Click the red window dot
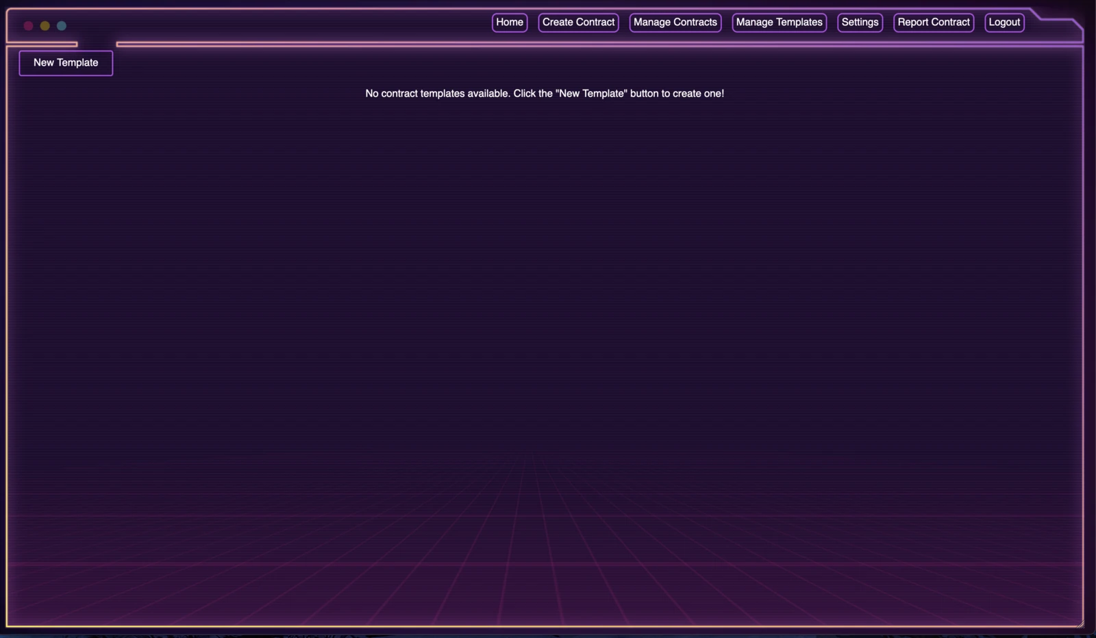Viewport: 1096px width, 638px height. (x=28, y=26)
